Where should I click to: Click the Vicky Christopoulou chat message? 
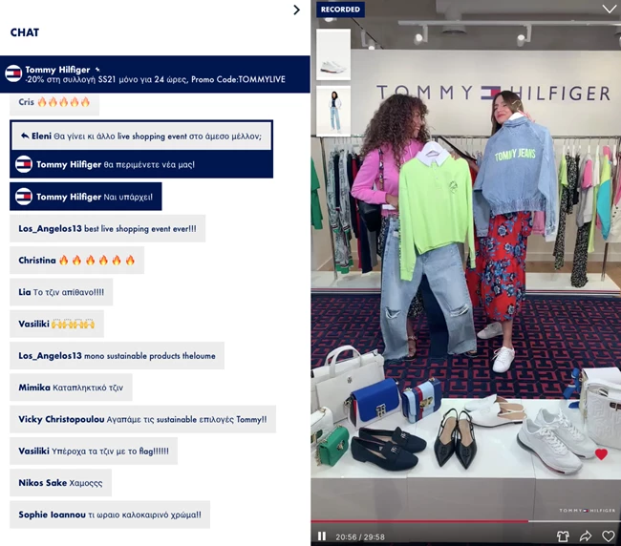[142, 419]
